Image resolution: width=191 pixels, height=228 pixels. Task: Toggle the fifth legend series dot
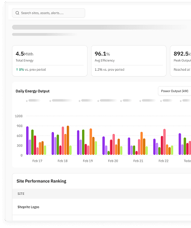point(121,101)
